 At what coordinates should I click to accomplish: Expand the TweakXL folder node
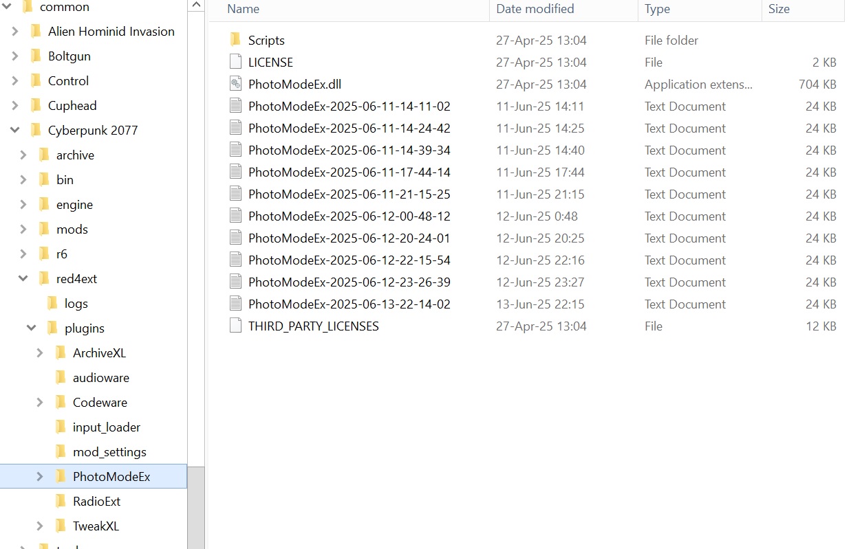click(x=40, y=526)
